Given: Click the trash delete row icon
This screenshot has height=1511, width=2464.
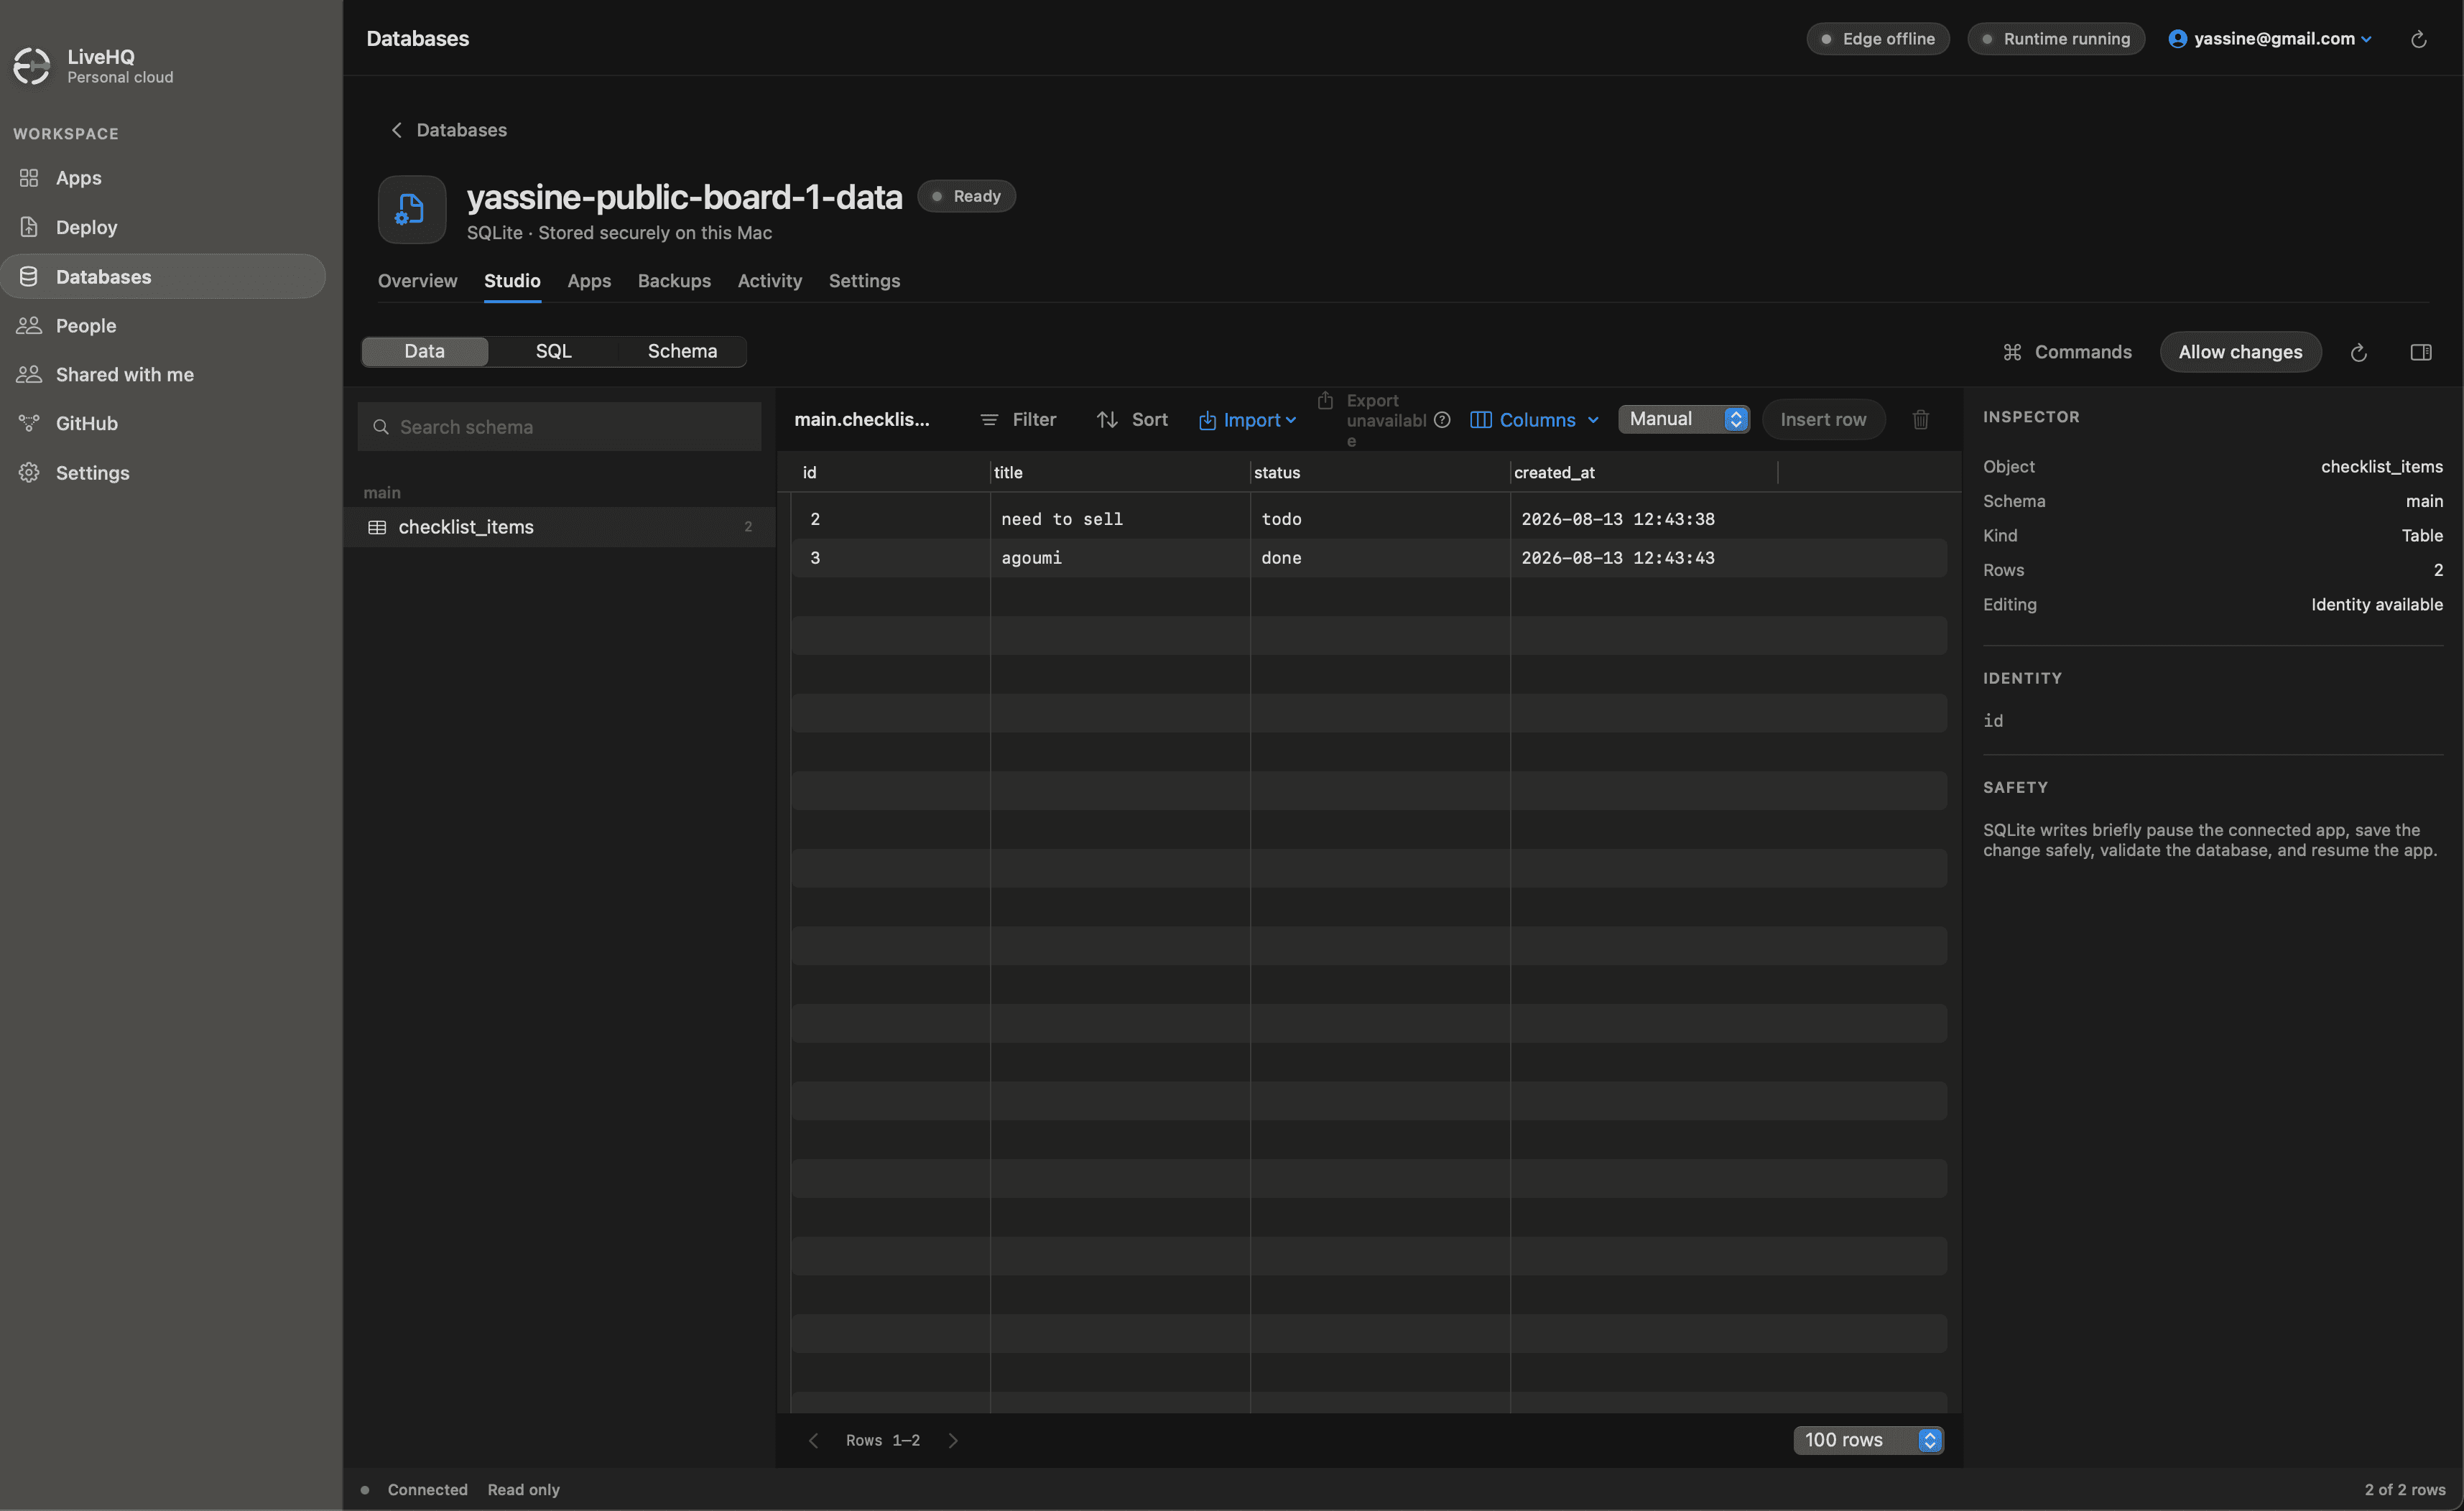Looking at the screenshot, I should [1920, 420].
